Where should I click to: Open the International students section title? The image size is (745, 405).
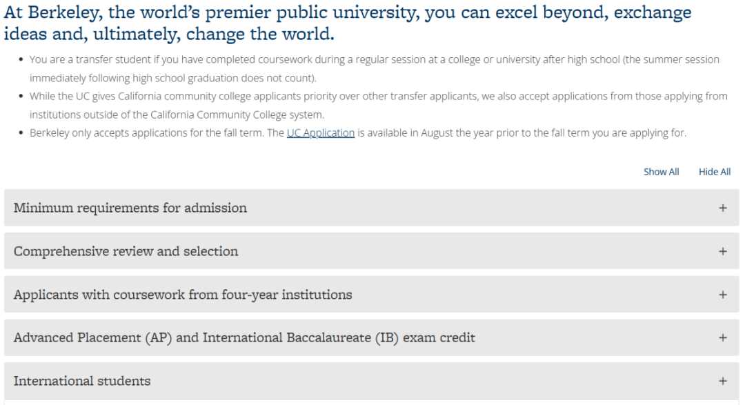click(82, 381)
